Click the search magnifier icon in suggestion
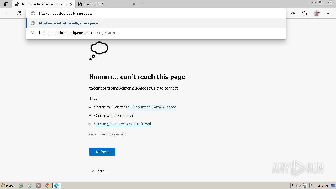Screen dimensions: 336x189 33,33
